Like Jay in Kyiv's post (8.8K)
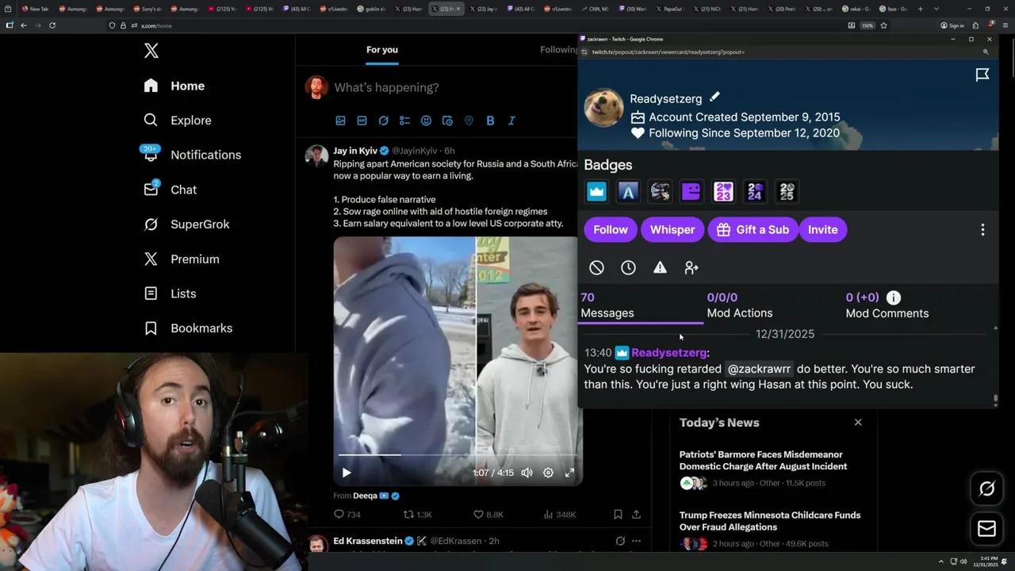This screenshot has height=571, width=1015. 488,515
